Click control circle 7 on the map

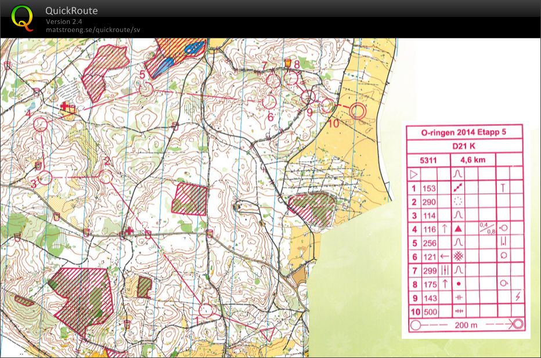[273, 81]
